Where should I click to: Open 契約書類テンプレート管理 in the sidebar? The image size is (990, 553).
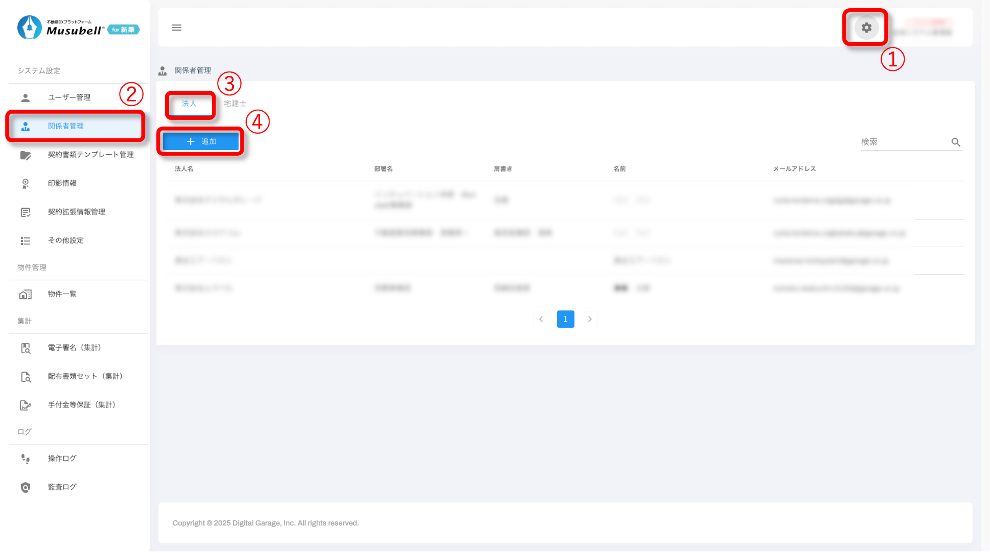pos(91,155)
